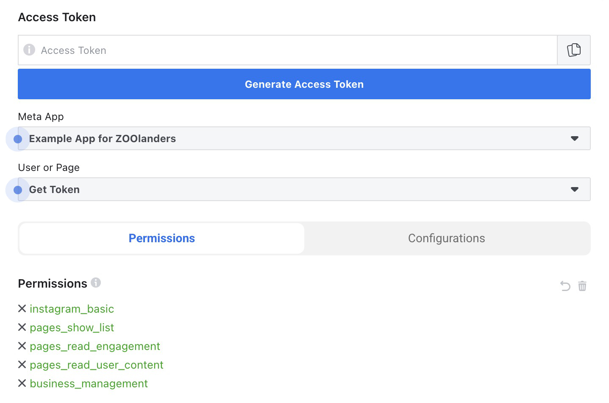Click the Access Token heading
This screenshot has height=403, width=609.
click(x=57, y=17)
